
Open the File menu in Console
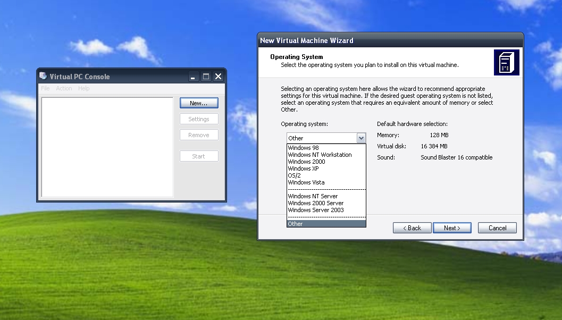(45, 88)
